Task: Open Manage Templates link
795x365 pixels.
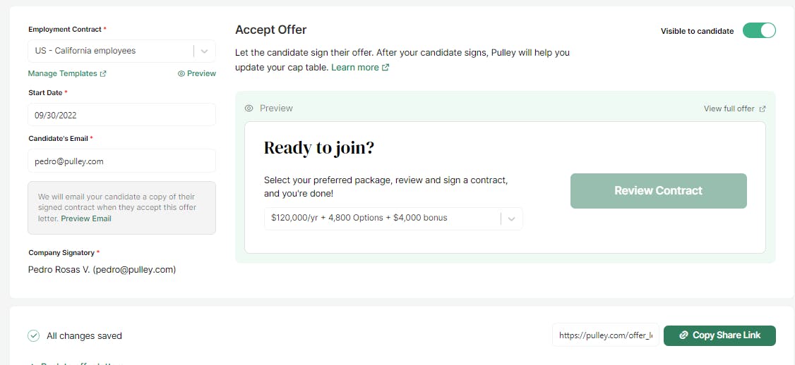Action: (63, 73)
